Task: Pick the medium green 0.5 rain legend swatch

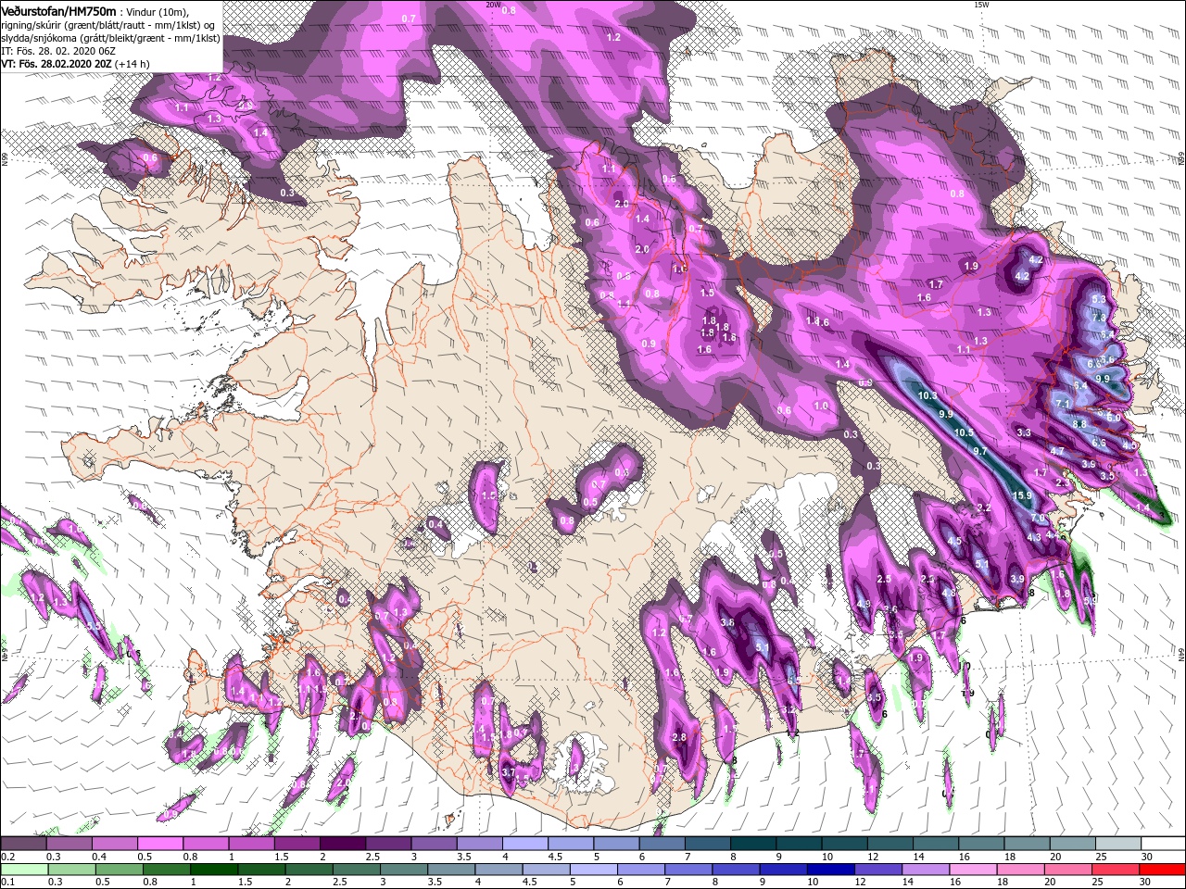Action: [x=120, y=870]
